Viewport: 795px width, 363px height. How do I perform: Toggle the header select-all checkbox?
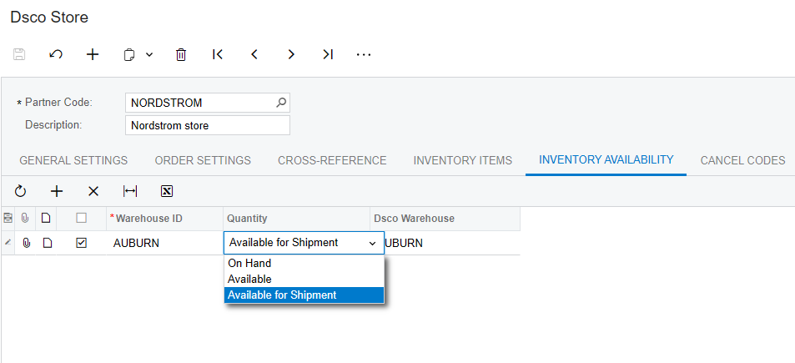click(81, 219)
